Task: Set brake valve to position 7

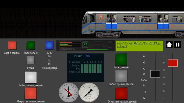Action: click(164, 98)
